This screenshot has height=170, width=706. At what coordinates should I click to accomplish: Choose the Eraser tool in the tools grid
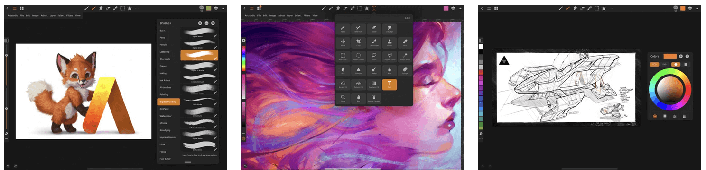pos(373,29)
